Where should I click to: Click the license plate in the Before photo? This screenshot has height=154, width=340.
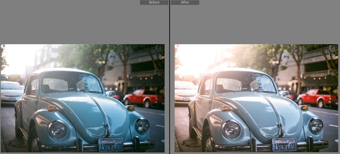point(111,145)
